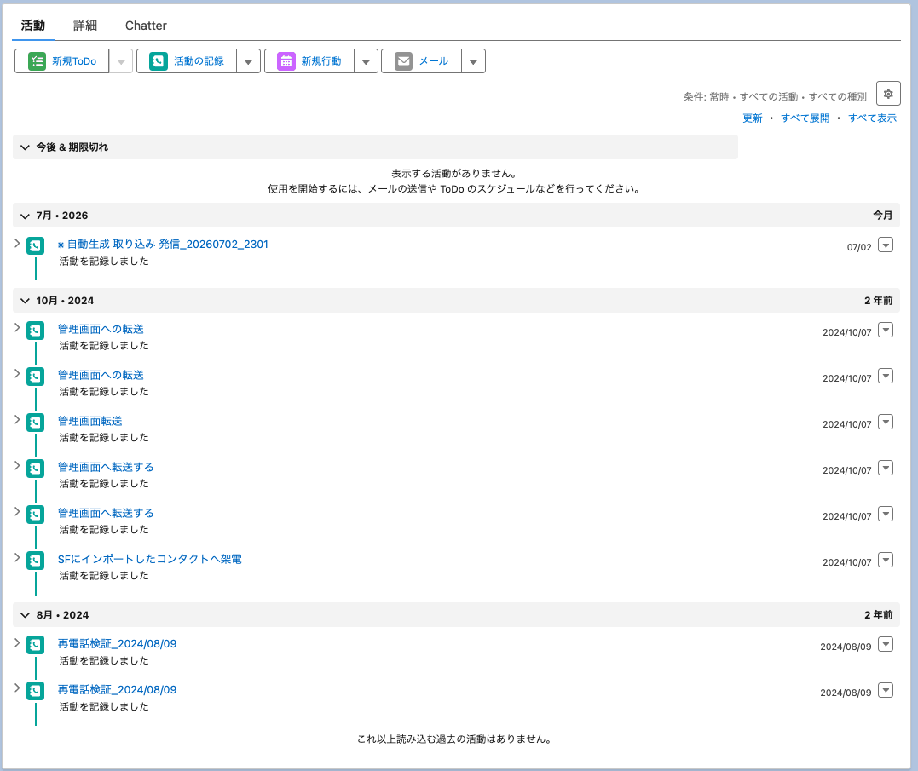The image size is (918, 771).
Task: Open the Chatter tab
Action: [x=146, y=26]
